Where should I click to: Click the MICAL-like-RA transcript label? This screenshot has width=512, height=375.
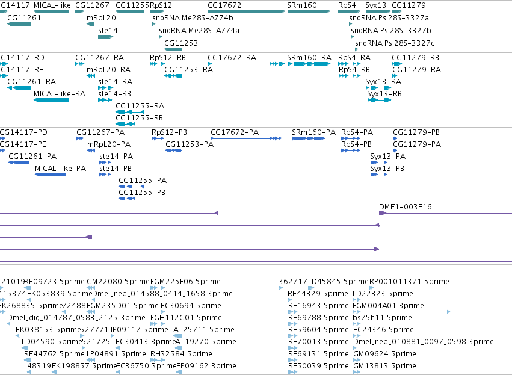60,94
